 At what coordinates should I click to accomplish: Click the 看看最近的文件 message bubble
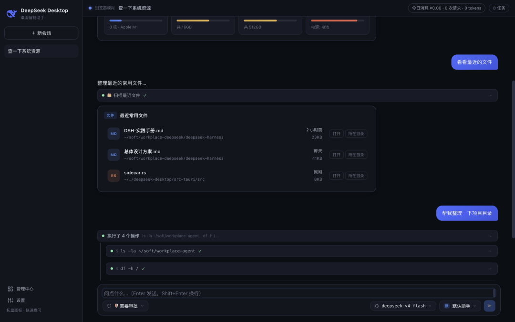tap(474, 62)
